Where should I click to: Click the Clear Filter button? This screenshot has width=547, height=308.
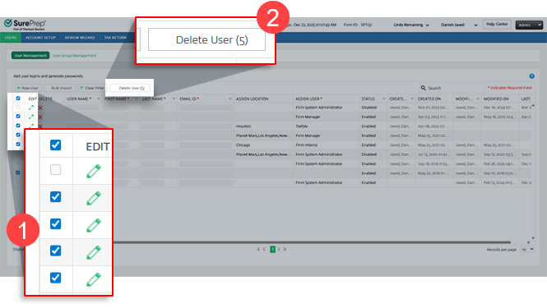point(92,88)
